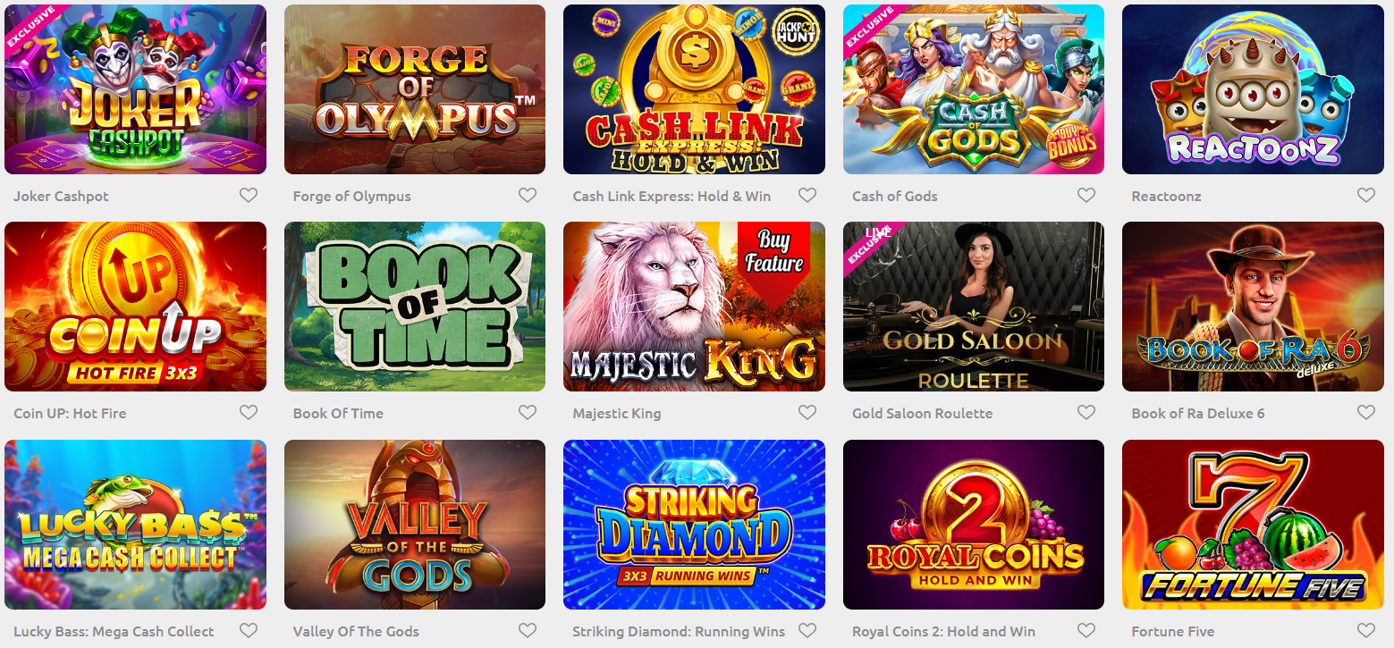1394x648 pixels.
Task: Open Fortune Five slot thumbnail
Action: (1253, 525)
